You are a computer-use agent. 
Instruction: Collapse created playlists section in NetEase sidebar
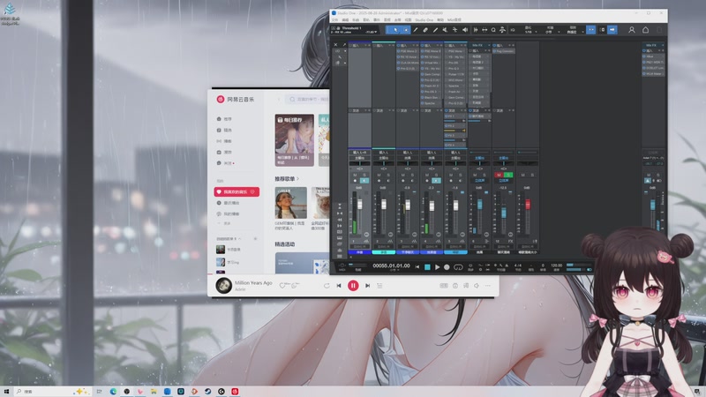[240, 239]
